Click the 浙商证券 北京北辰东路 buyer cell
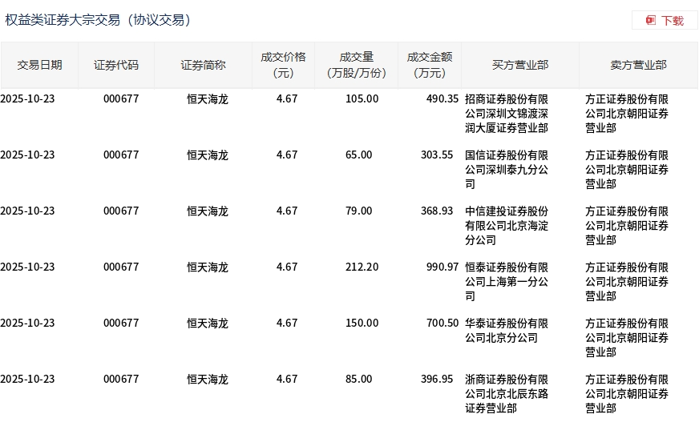699x426 pixels. [x=507, y=393]
